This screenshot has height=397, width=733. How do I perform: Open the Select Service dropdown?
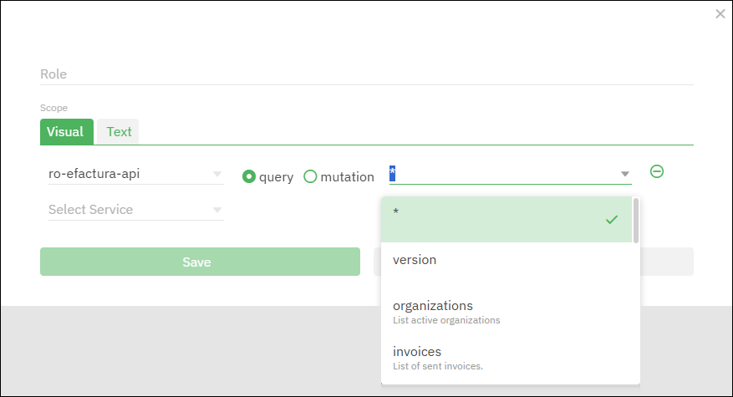point(136,210)
